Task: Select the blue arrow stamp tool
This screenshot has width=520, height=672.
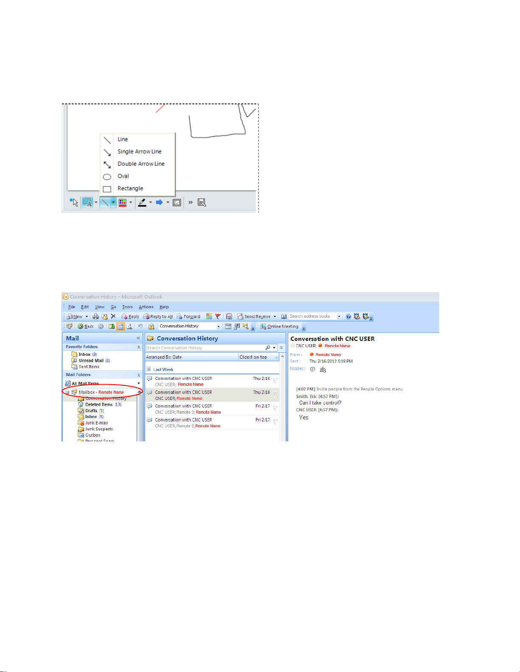Action: click(x=159, y=202)
